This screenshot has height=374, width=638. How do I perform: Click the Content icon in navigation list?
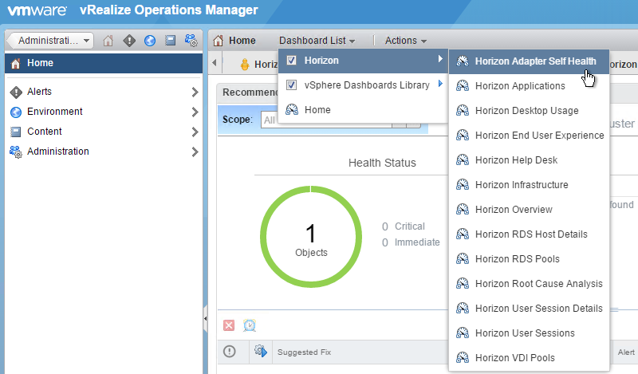pyautogui.click(x=16, y=132)
